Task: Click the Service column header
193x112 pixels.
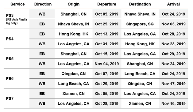Action: [x=17, y=4]
